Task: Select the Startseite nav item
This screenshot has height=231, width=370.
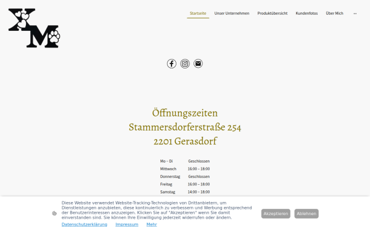Action: tap(198, 14)
